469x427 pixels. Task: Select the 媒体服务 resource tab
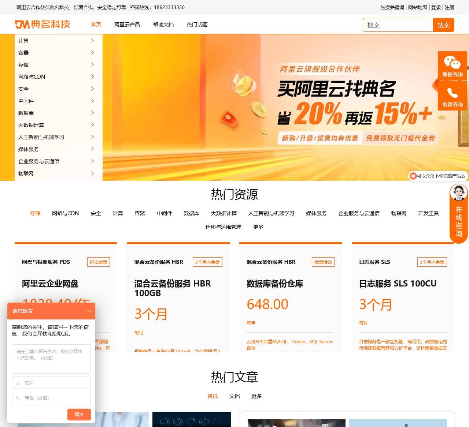pos(317,213)
